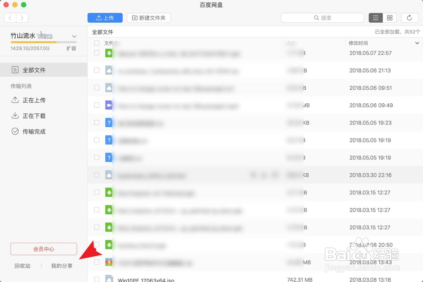
Task: Click cloud file icon dated 2018.05.06 21:13
Action: [x=109, y=70]
